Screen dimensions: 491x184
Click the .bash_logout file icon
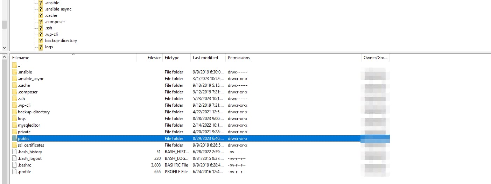(14, 158)
